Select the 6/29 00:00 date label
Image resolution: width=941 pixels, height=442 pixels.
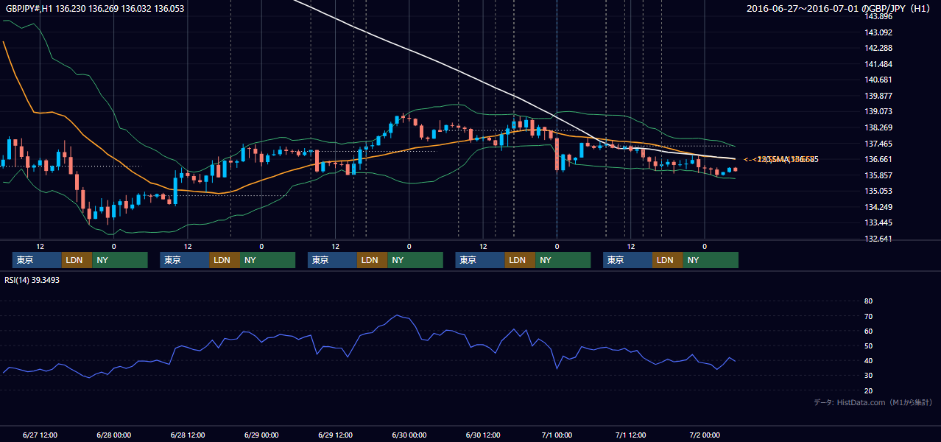261,435
